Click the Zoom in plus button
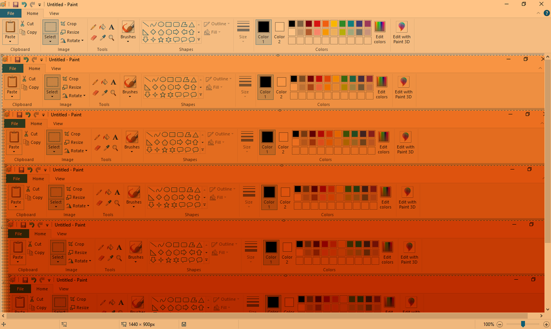551x329 pixels. point(545,324)
